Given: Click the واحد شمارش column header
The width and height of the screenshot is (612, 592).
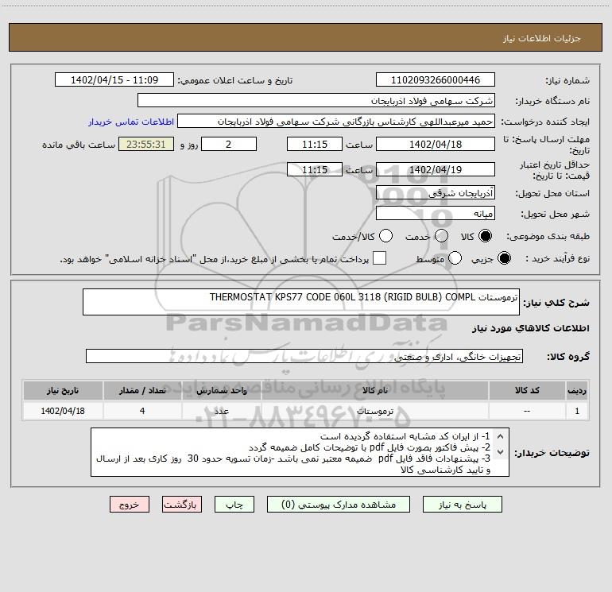Looking at the screenshot, I should pos(221,390).
